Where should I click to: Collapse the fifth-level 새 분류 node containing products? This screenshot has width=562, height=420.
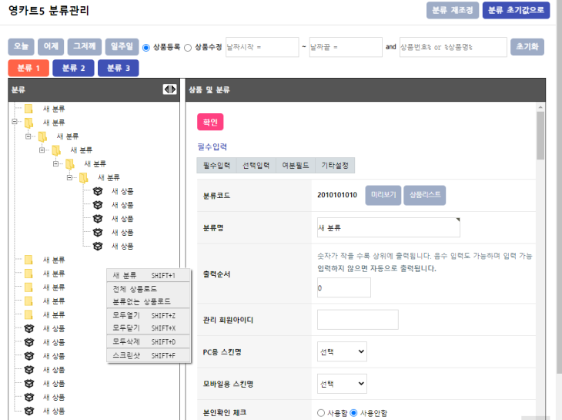point(69,177)
